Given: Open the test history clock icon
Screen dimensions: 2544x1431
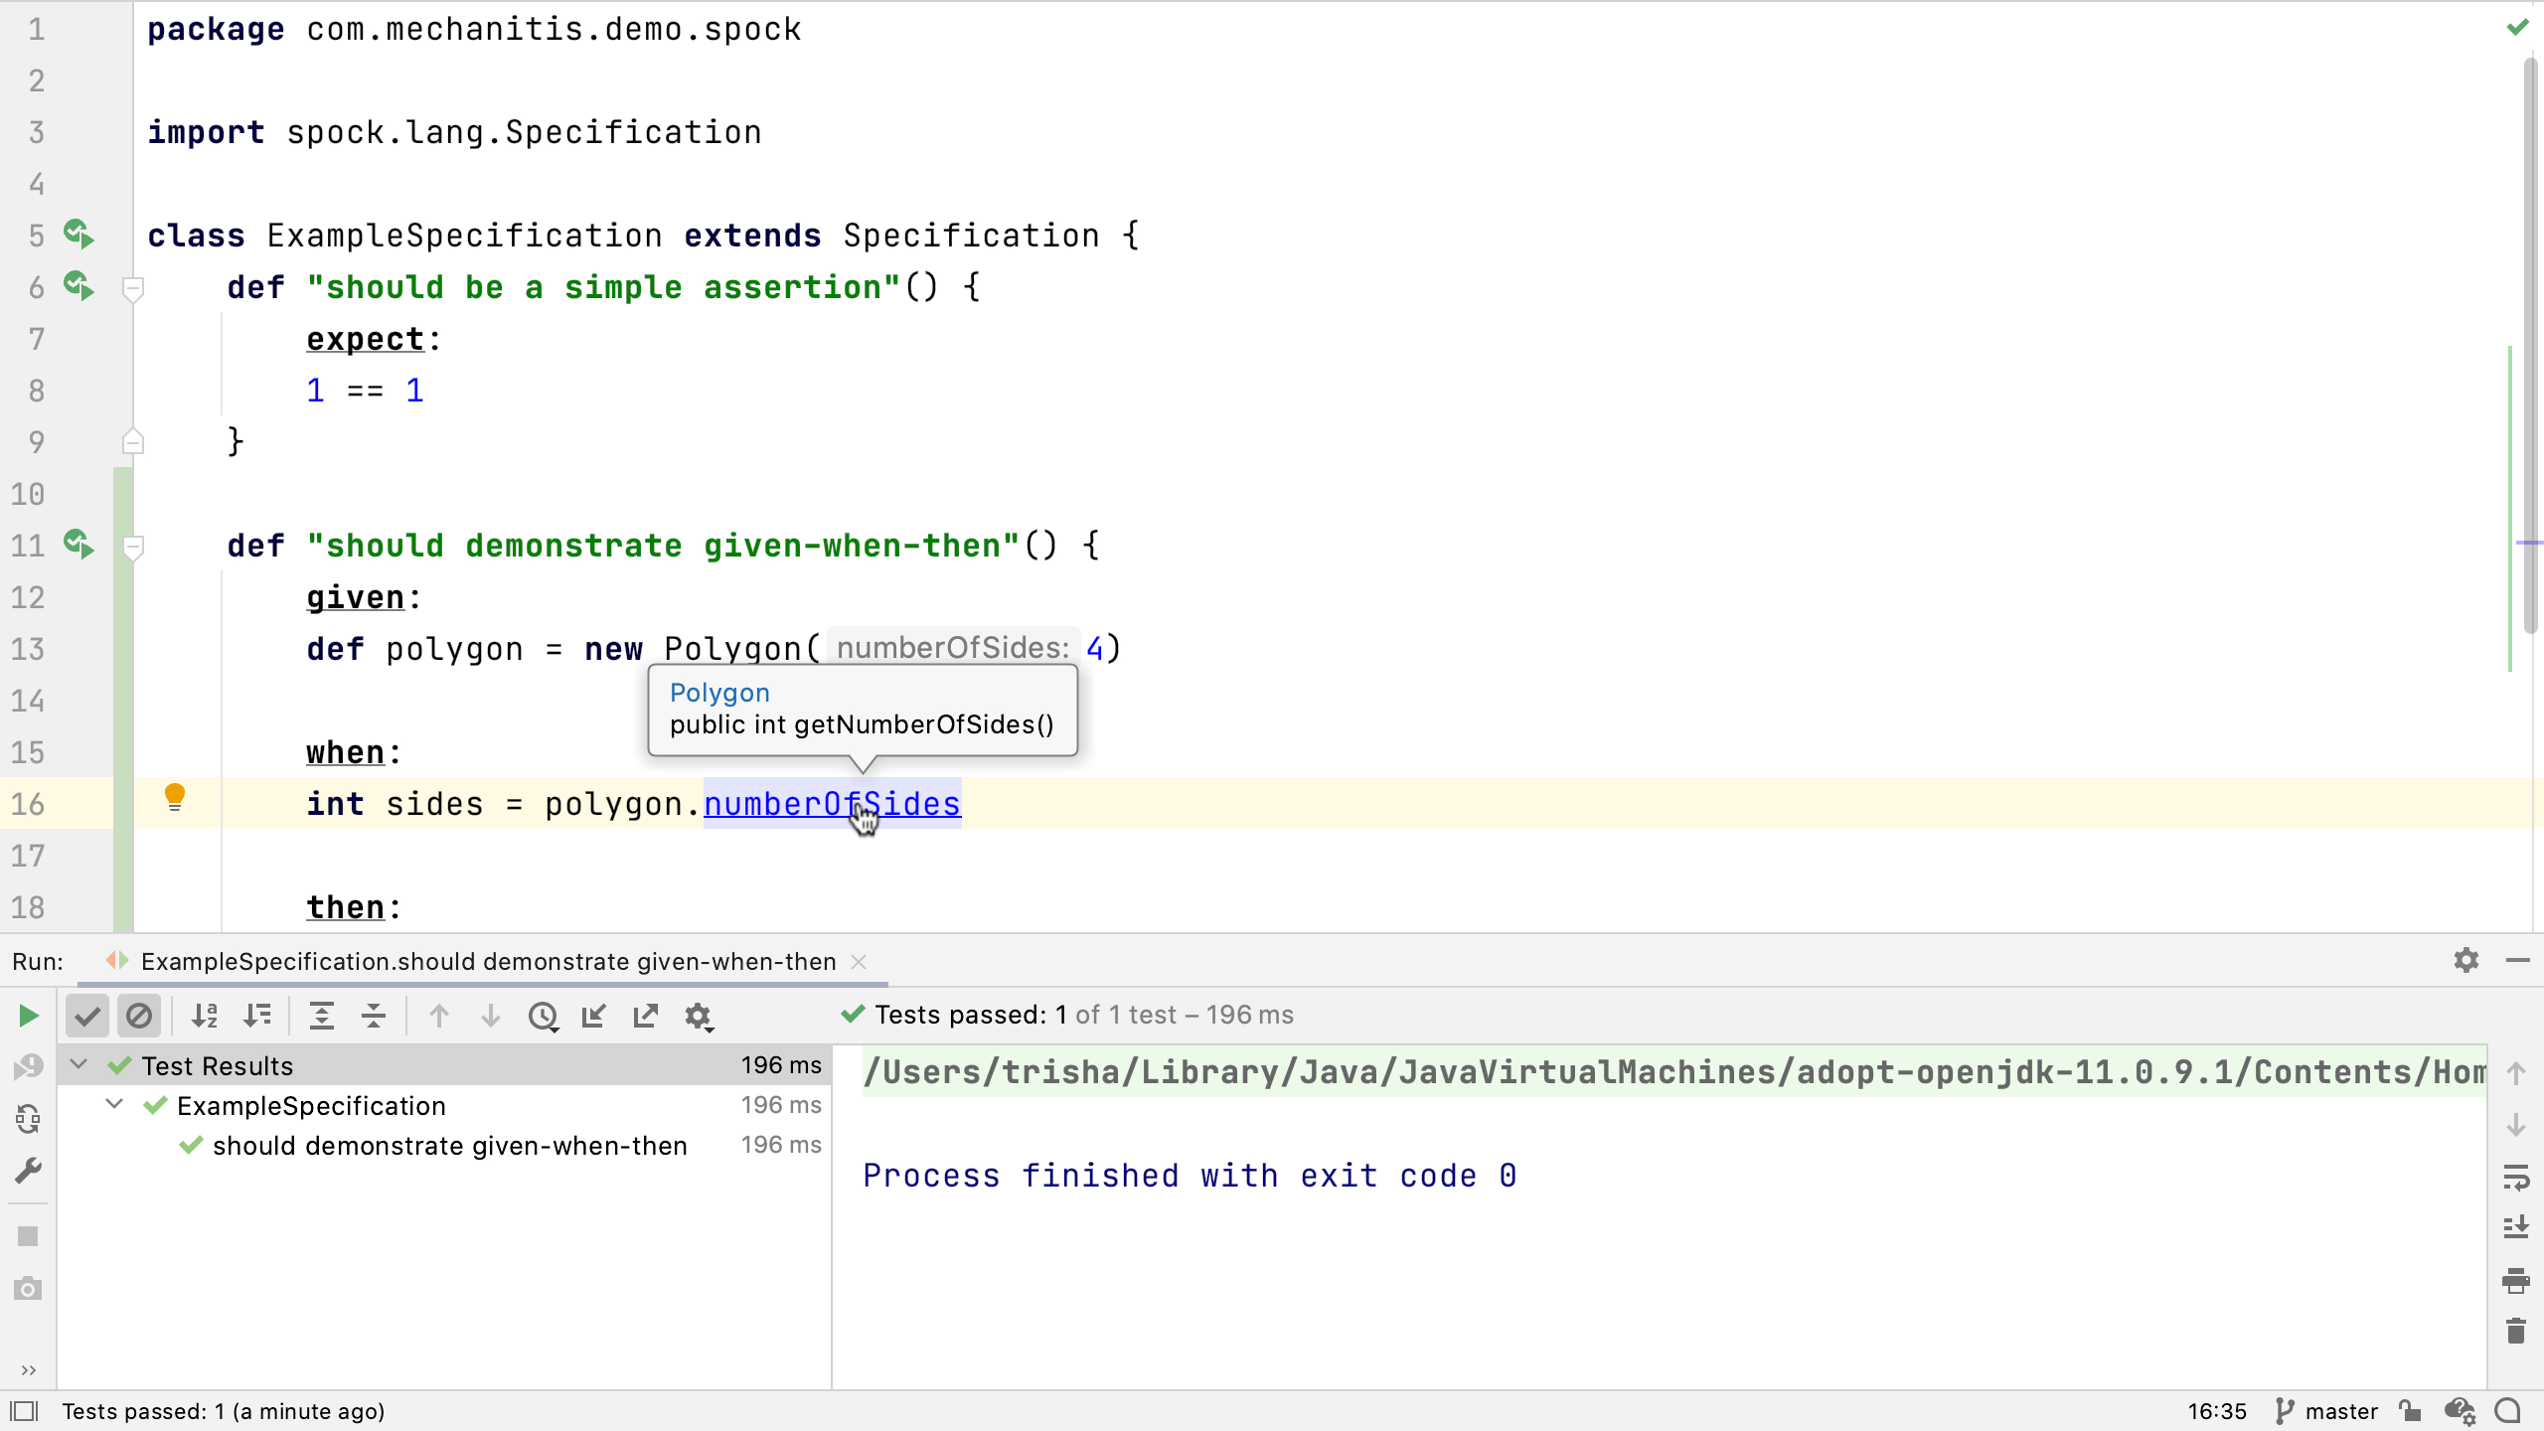Looking at the screenshot, I should tap(543, 1016).
